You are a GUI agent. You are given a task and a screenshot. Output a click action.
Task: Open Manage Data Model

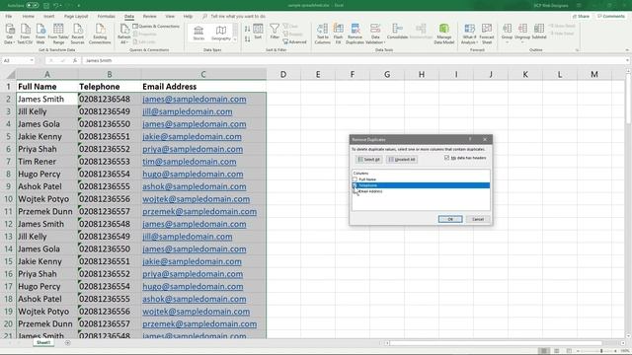443,34
